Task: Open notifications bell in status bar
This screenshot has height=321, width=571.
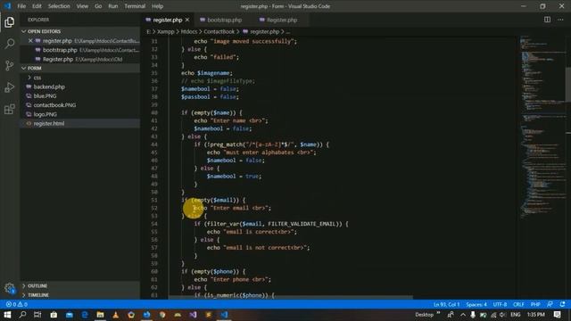Action: [x=563, y=304]
